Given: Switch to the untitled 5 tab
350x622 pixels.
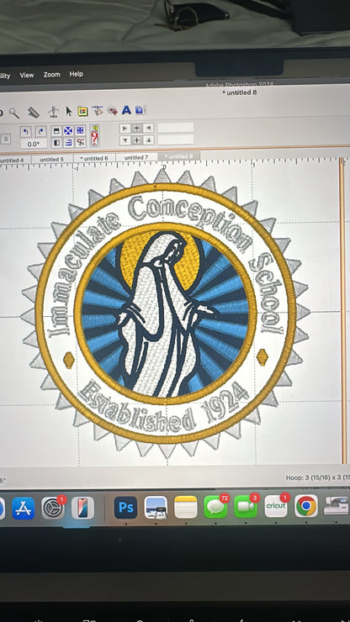Looking at the screenshot, I should point(51,160).
